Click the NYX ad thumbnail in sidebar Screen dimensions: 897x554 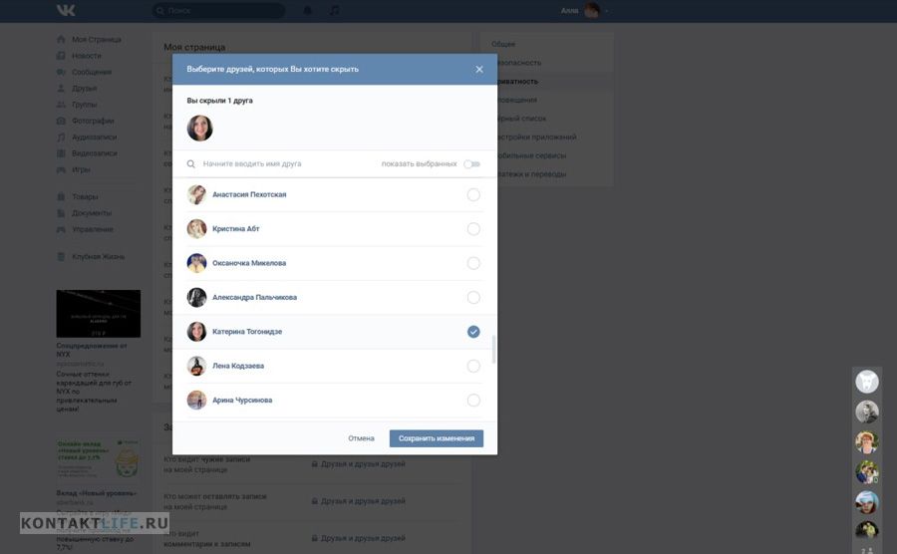99,313
